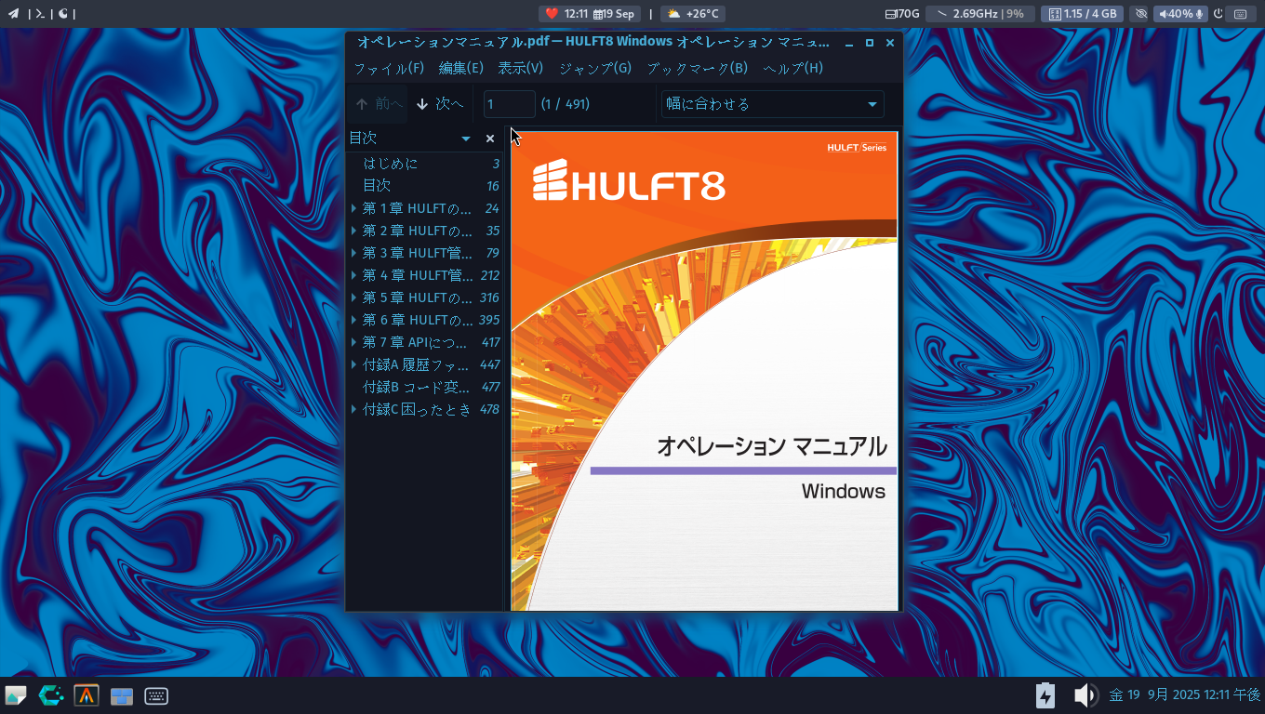1265x714 pixels.
Task: Open the 編集(E) menu
Action: [x=461, y=68]
